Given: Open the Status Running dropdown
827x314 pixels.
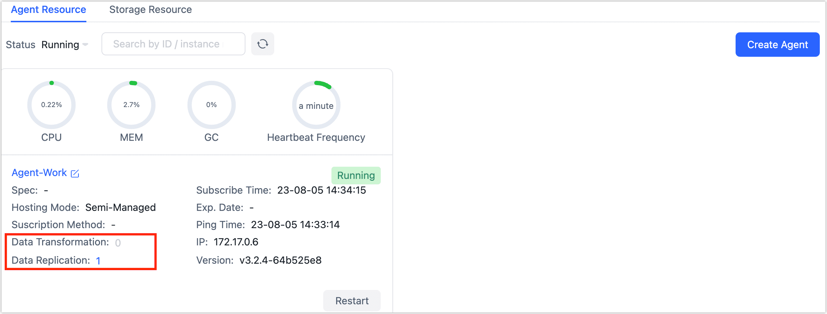Looking at the screenshot, I should pyautogui.click(x=60, y=45).
